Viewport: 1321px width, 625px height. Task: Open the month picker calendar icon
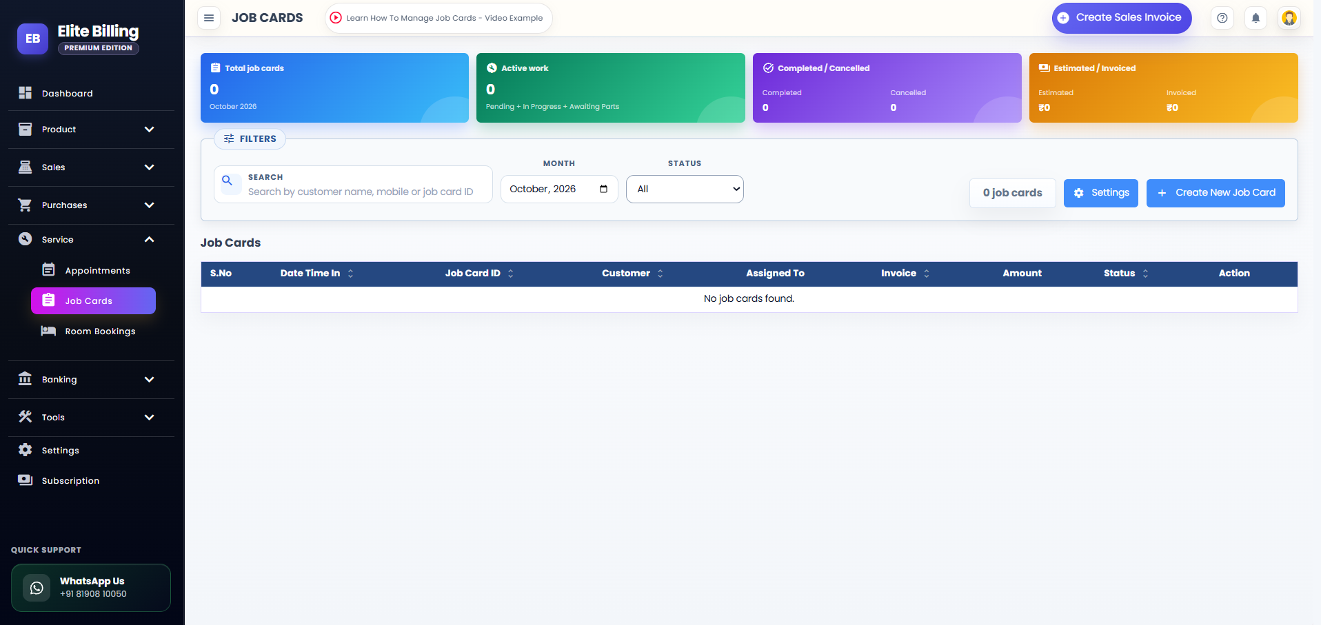tap(603, 189)
